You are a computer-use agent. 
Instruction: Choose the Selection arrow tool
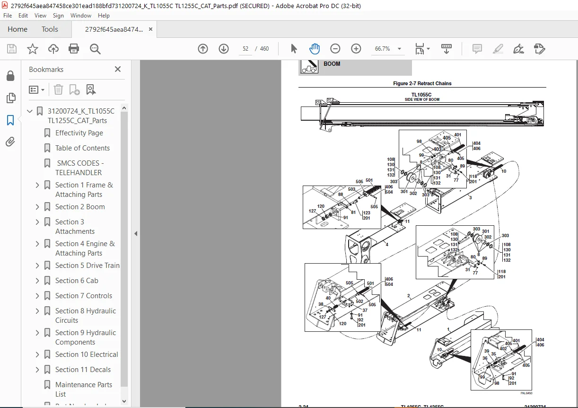pos(294,49)
